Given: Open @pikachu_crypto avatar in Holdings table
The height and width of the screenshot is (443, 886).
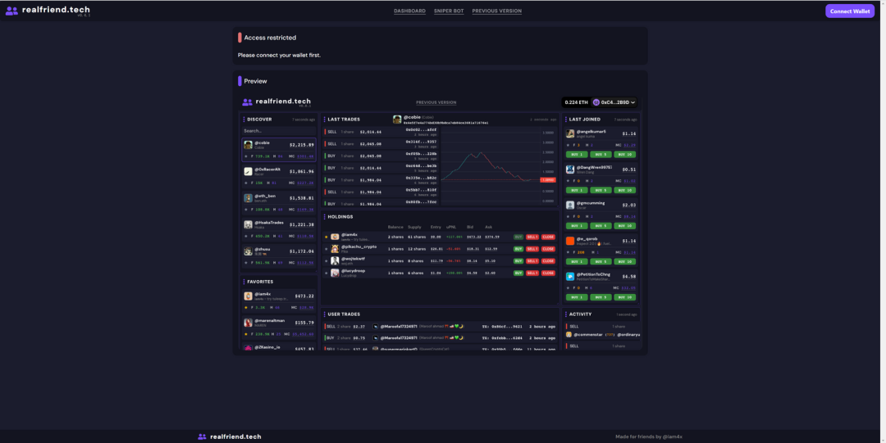Looking at the screenshot, I should 335,249.
